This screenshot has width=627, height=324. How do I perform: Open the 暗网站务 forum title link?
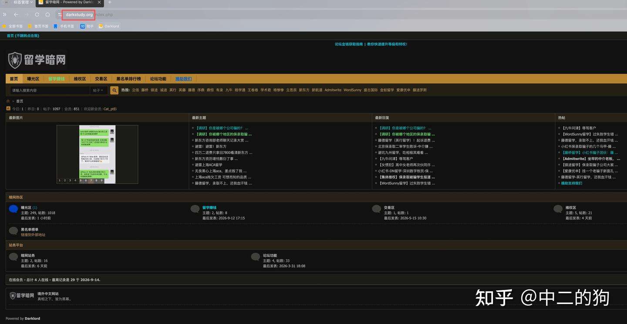pos(28,256)
